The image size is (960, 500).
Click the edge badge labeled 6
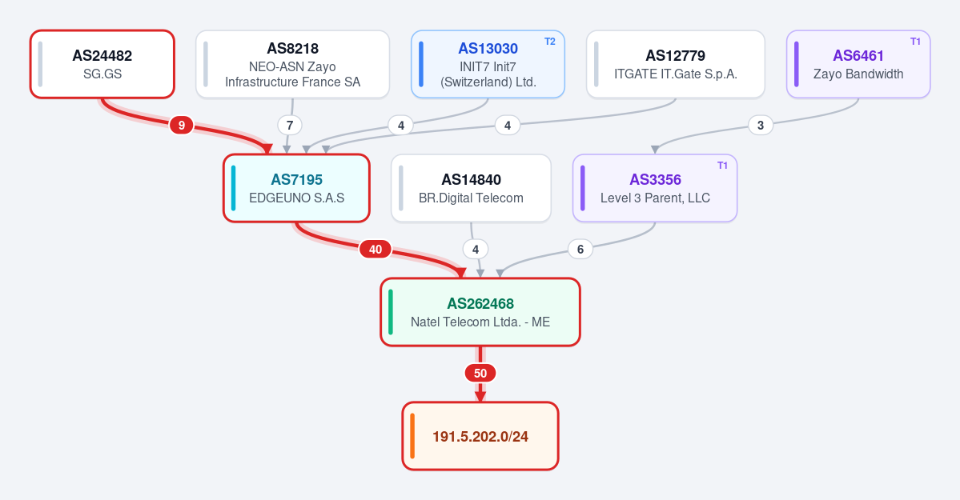tap(580, 249)
